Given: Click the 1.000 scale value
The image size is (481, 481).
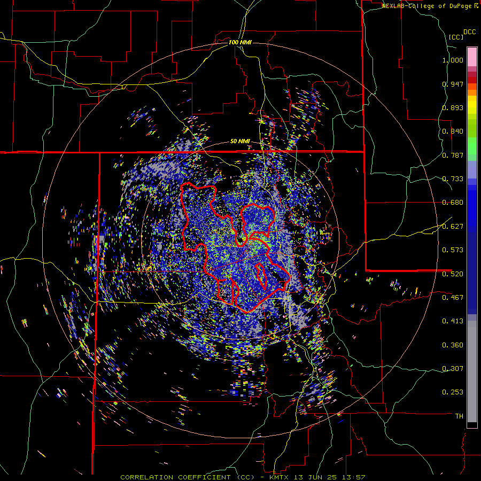Looking at the screenshot, I should click(453, 60).
